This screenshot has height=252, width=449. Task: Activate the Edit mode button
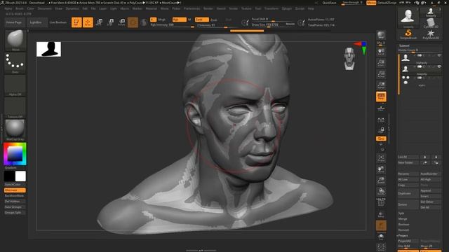76,22
